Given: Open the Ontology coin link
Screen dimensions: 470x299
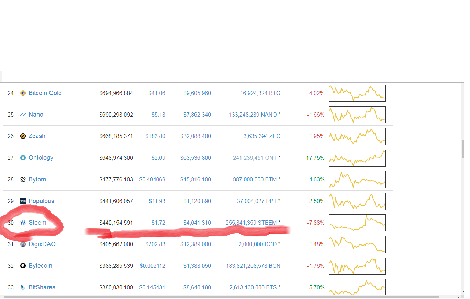Looking at the screenshot, I should [x=41, y=158].
